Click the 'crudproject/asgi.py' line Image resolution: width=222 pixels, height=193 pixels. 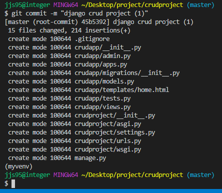(x=74, y=124)
